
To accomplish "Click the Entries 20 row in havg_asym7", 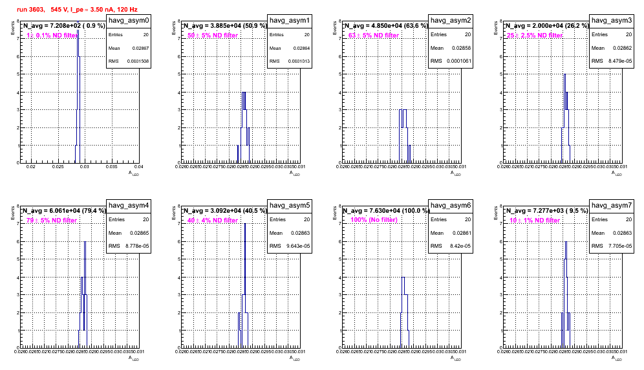I will pos(612,219).
